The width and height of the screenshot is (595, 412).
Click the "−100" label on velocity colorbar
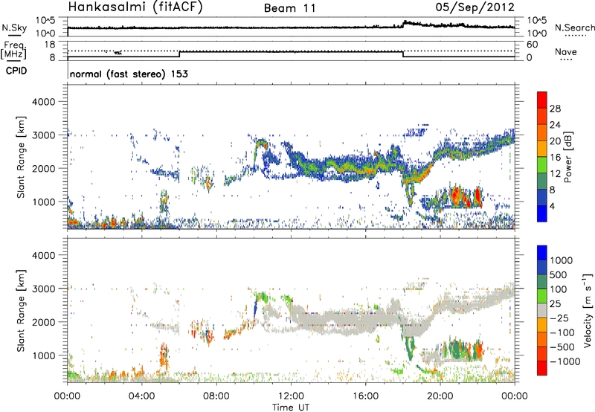click(562, 332)
